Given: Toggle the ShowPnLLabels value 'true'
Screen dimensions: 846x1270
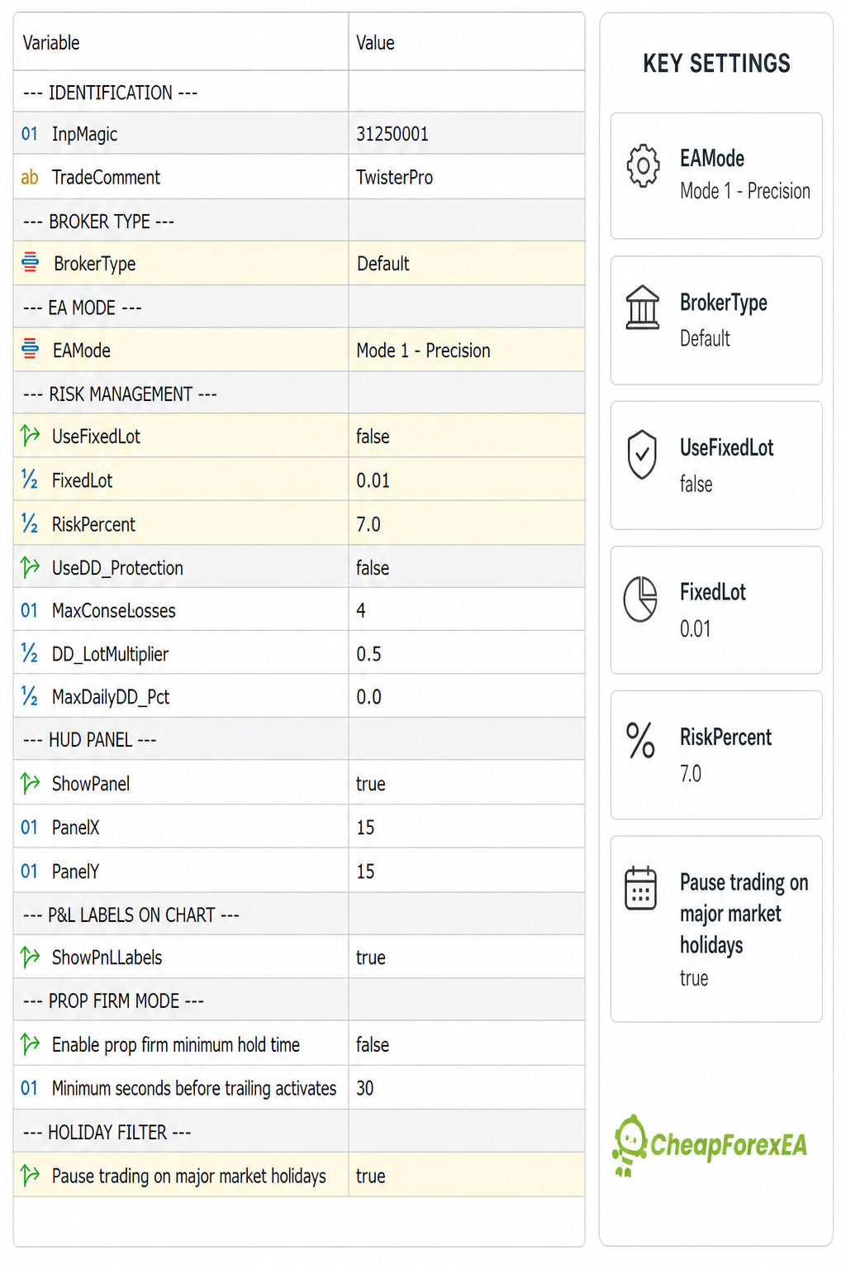Looking at the screenshot, I should (x=371, y=957).
